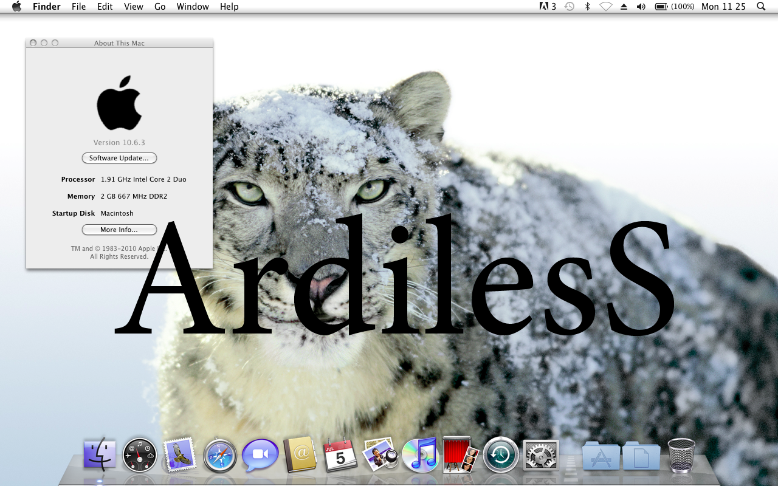
Task: Click the Startup Disk label
Action: point(74,213)
